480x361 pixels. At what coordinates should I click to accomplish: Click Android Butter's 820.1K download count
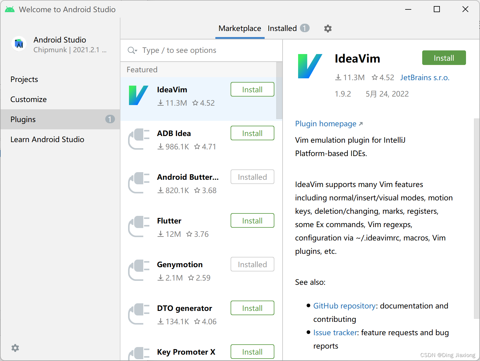(173, 190)
